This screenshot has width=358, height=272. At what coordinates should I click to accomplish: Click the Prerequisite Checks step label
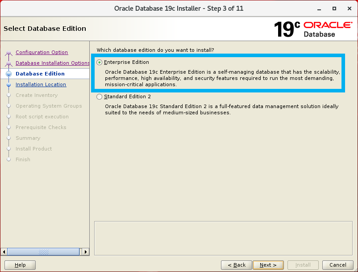[x=41, y=127]
